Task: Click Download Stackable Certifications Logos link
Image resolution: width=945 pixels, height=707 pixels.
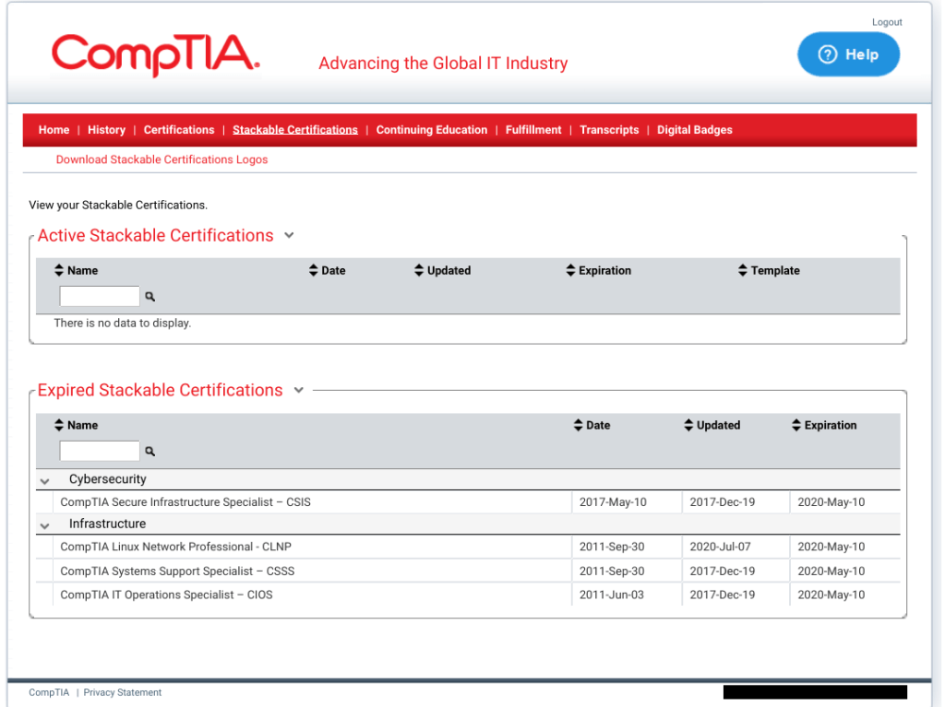Action: pos(161,159)
